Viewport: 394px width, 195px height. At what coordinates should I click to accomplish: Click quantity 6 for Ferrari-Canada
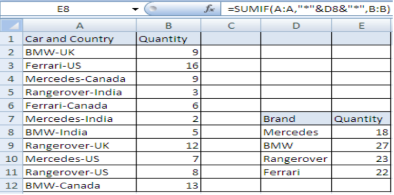[x=169, y=105]
